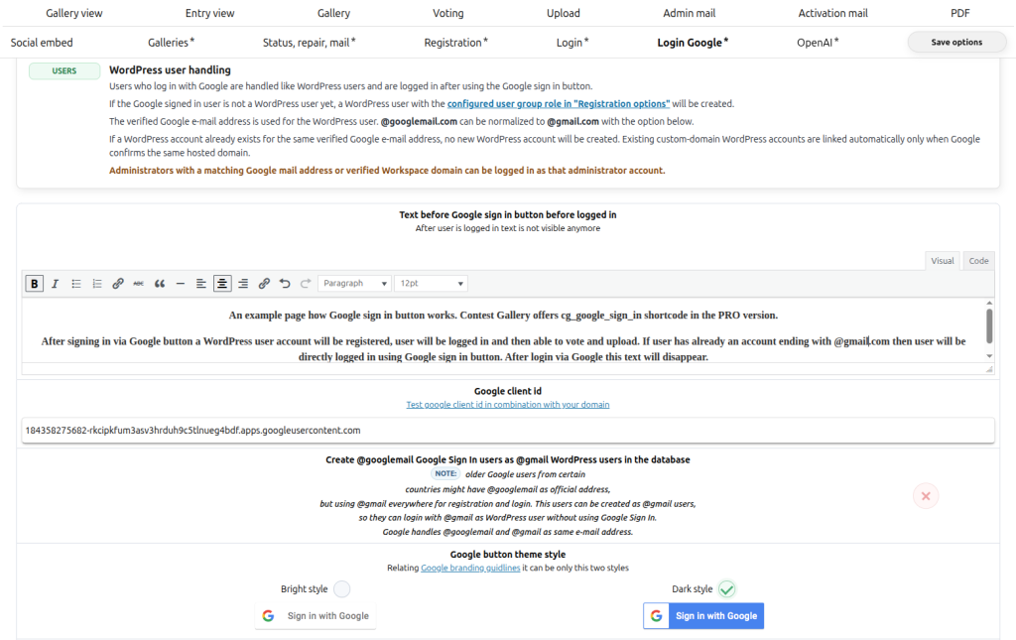Click bright Sign in with Google button
Image resolution: width=1016 pixels, height=640 pixels.
(315, 616)
